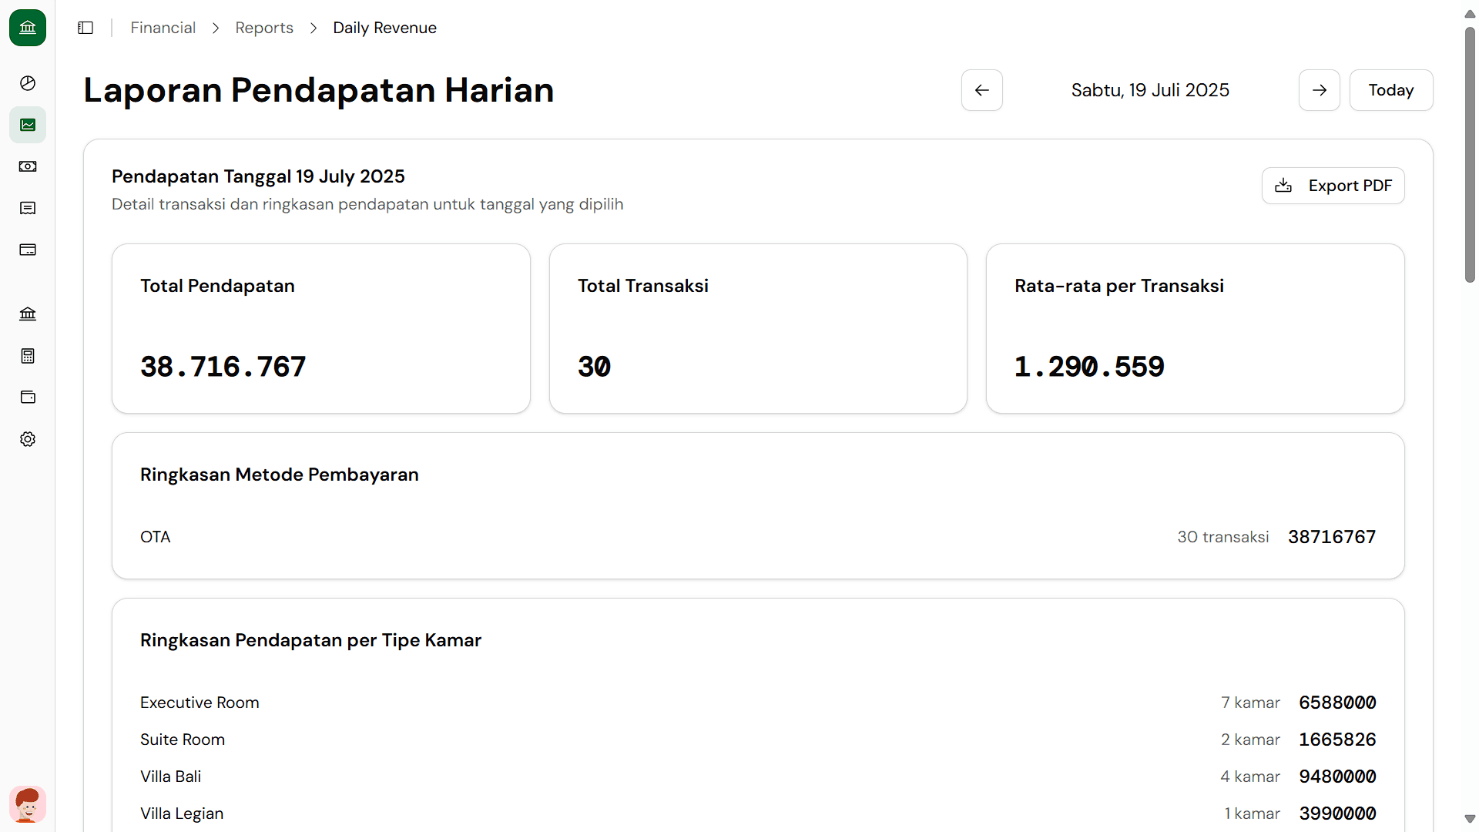Click the Daily Revenue breadcrumb item
Image resolution: width=1479 pixels, height=832 pixels.
point(384,28)
